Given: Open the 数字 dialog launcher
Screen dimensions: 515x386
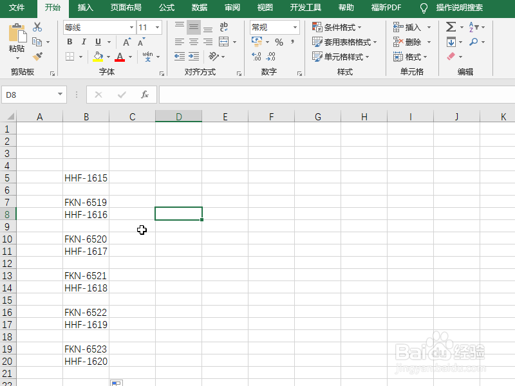Looking at the screenshot, I should 299,74.
